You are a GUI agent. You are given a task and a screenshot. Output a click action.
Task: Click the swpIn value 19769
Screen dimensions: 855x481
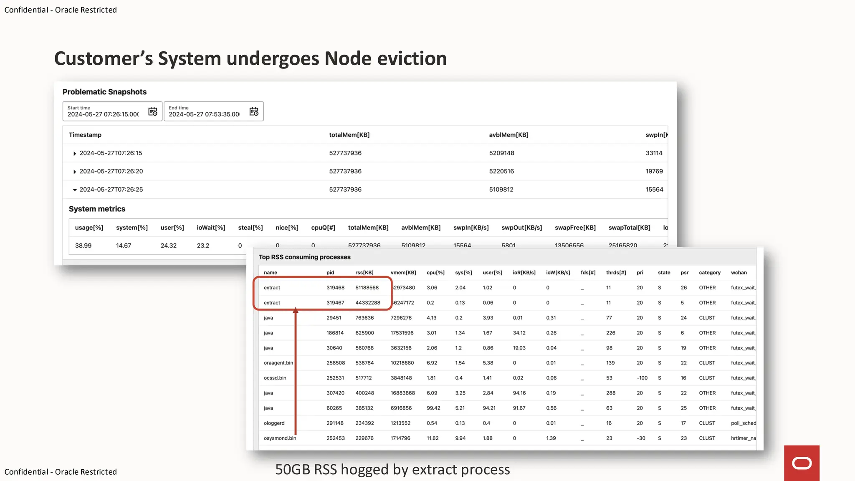click(x=654, y=171)
